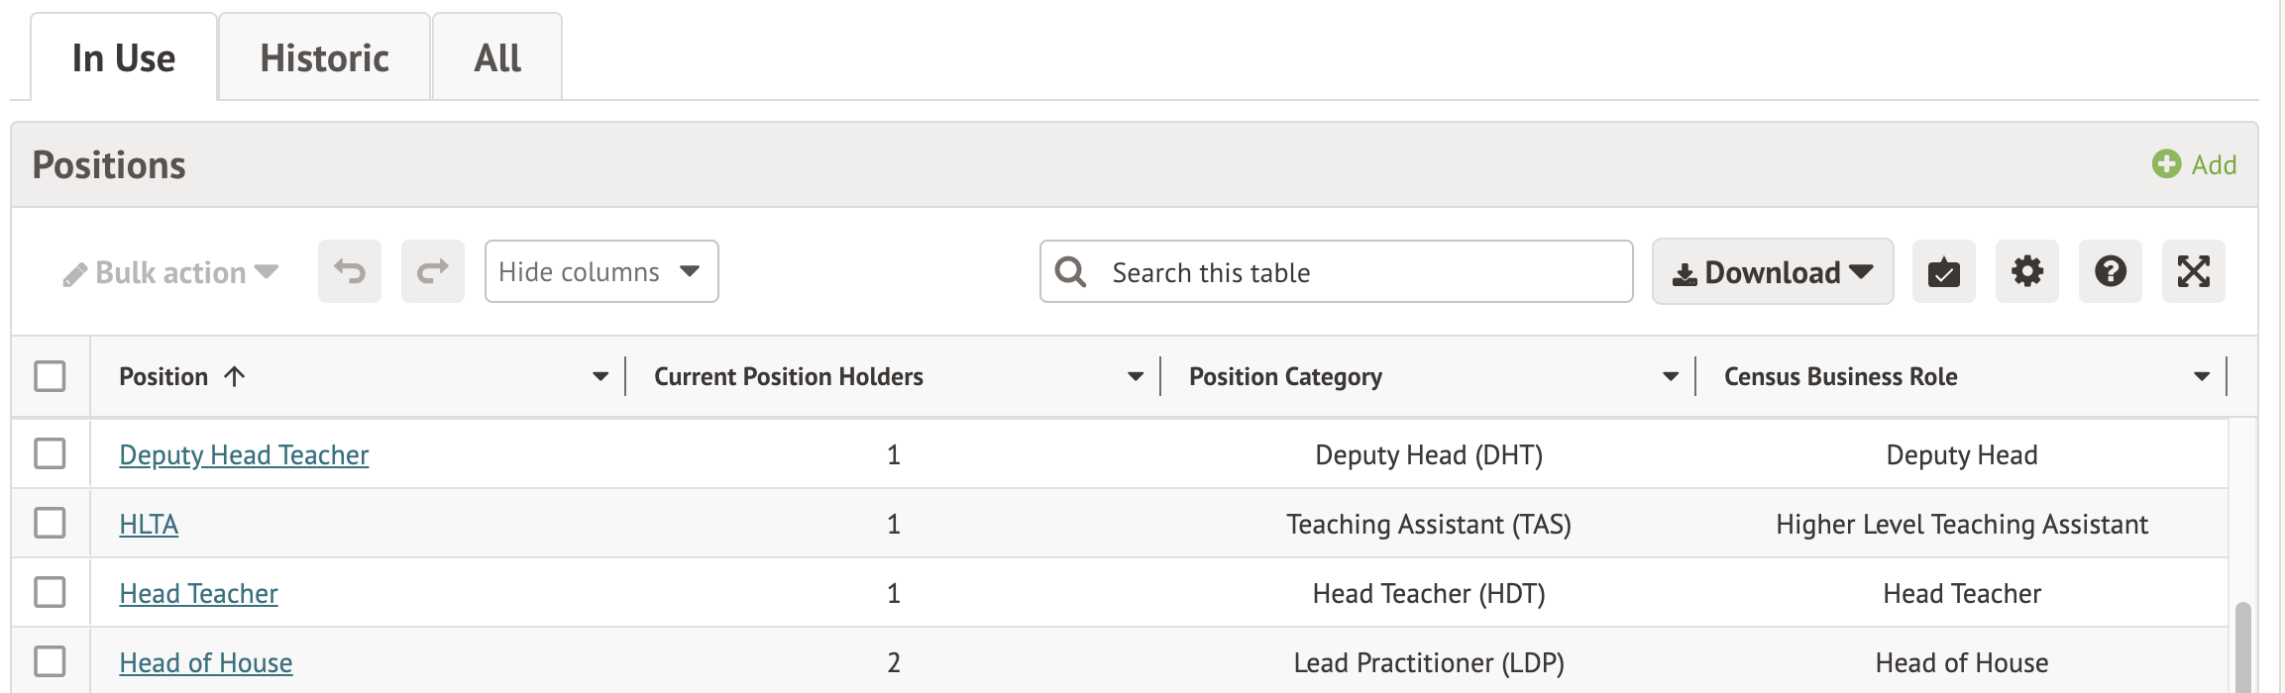The height and width of the screenshot is (693, 2285).
Task: Open the Head Teacher position link
Action: click(198, 593)
